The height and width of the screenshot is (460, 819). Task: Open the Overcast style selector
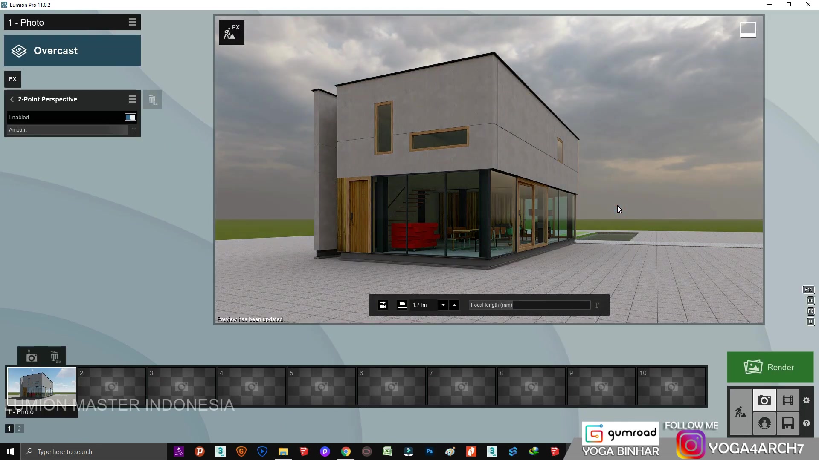73,51
